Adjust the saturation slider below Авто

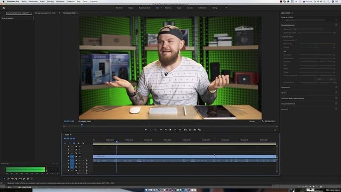tap(316, 83)
